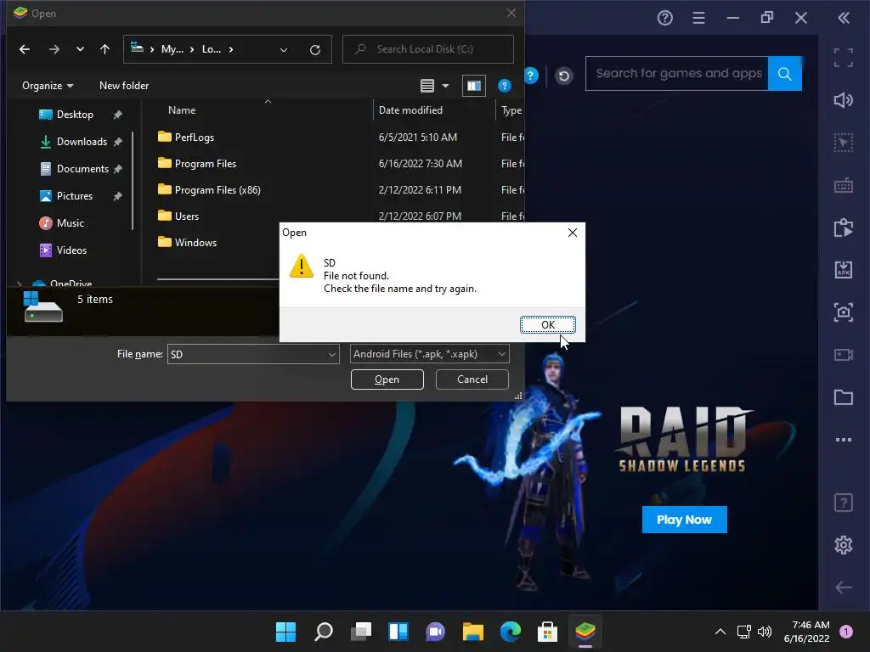The image size is (870, 652).
Task: Select the Windows folder
Action: (x=195, y=243)
